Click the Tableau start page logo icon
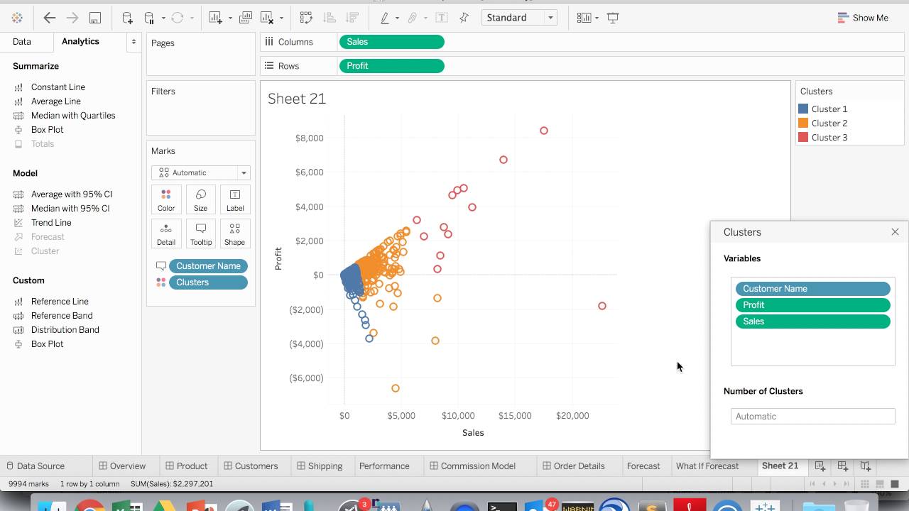 tap(17, 18)
